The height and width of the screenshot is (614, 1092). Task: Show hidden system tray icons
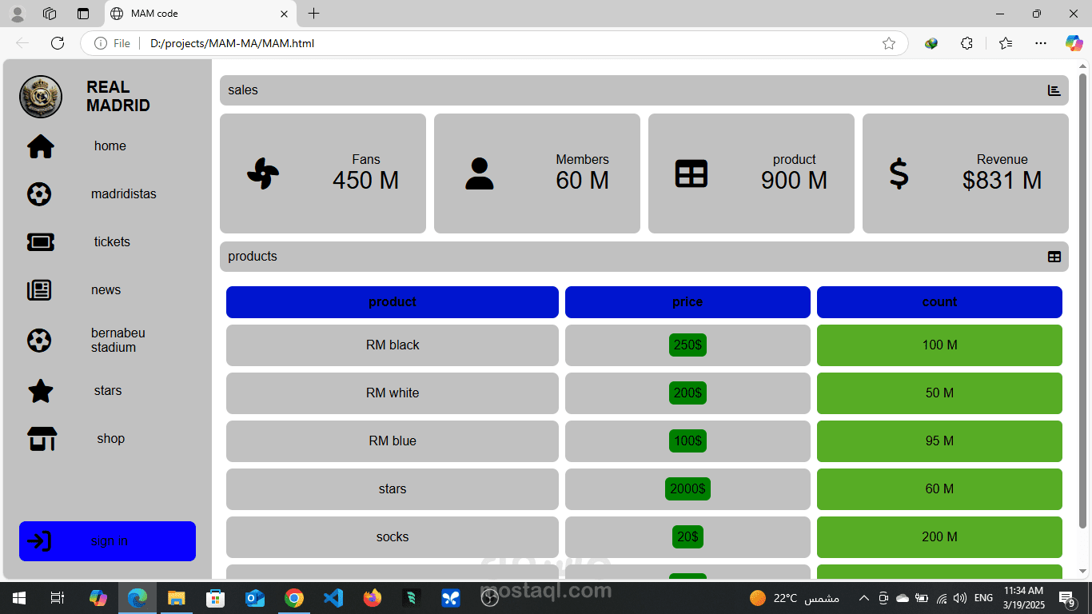click(863, 598)
